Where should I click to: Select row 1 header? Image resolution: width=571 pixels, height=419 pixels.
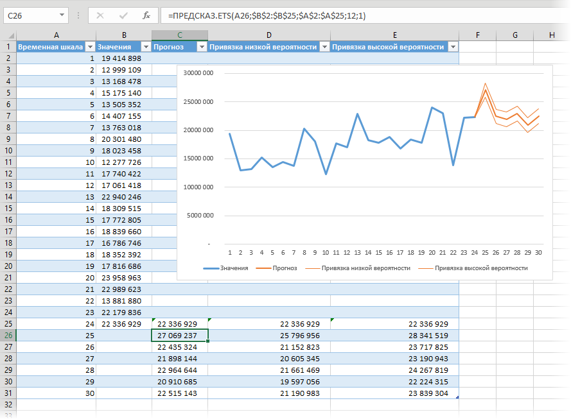[x=8, y=47]
